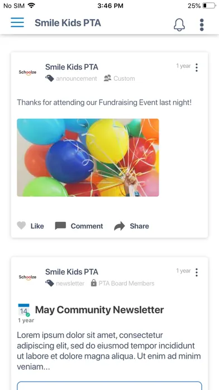Open the May Community Newsletter title
Image resolution: width=219 pixels, height=390 pixels.
(x=99, y=310)
